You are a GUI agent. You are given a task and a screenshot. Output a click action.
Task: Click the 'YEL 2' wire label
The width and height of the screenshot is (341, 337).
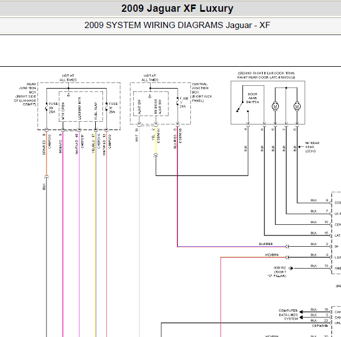pos(153,135)
